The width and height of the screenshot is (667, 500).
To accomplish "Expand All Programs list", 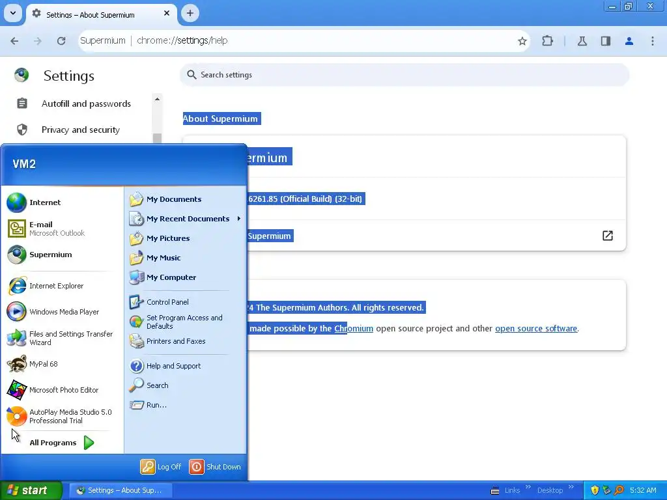I will pyautogui.click(x=62, y=443).
